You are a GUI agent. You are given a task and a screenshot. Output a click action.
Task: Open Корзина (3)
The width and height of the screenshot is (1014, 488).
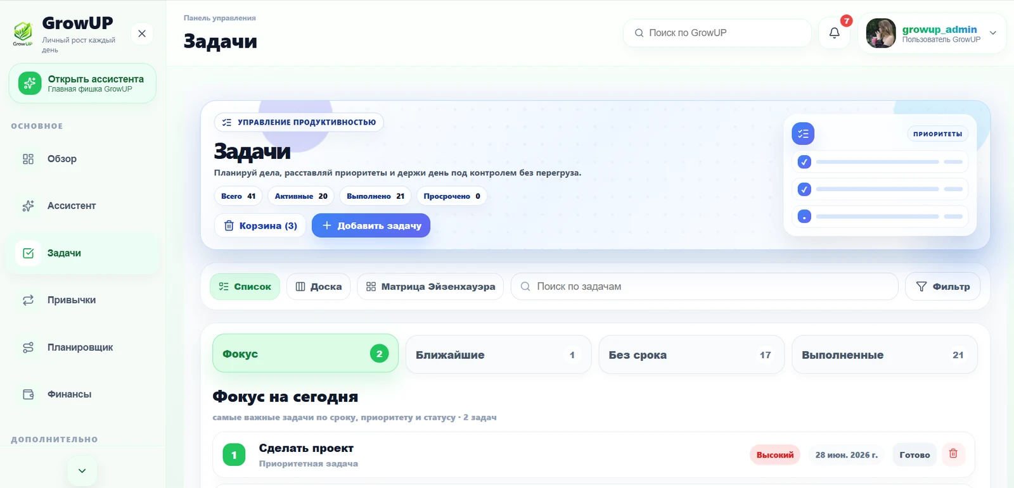tap(260, 226)
